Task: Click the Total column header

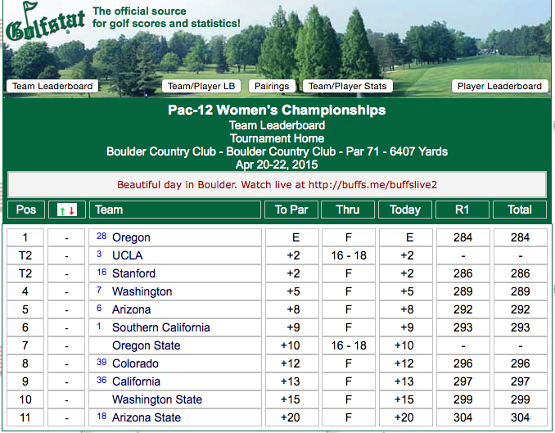Action: tap(520, 210)
